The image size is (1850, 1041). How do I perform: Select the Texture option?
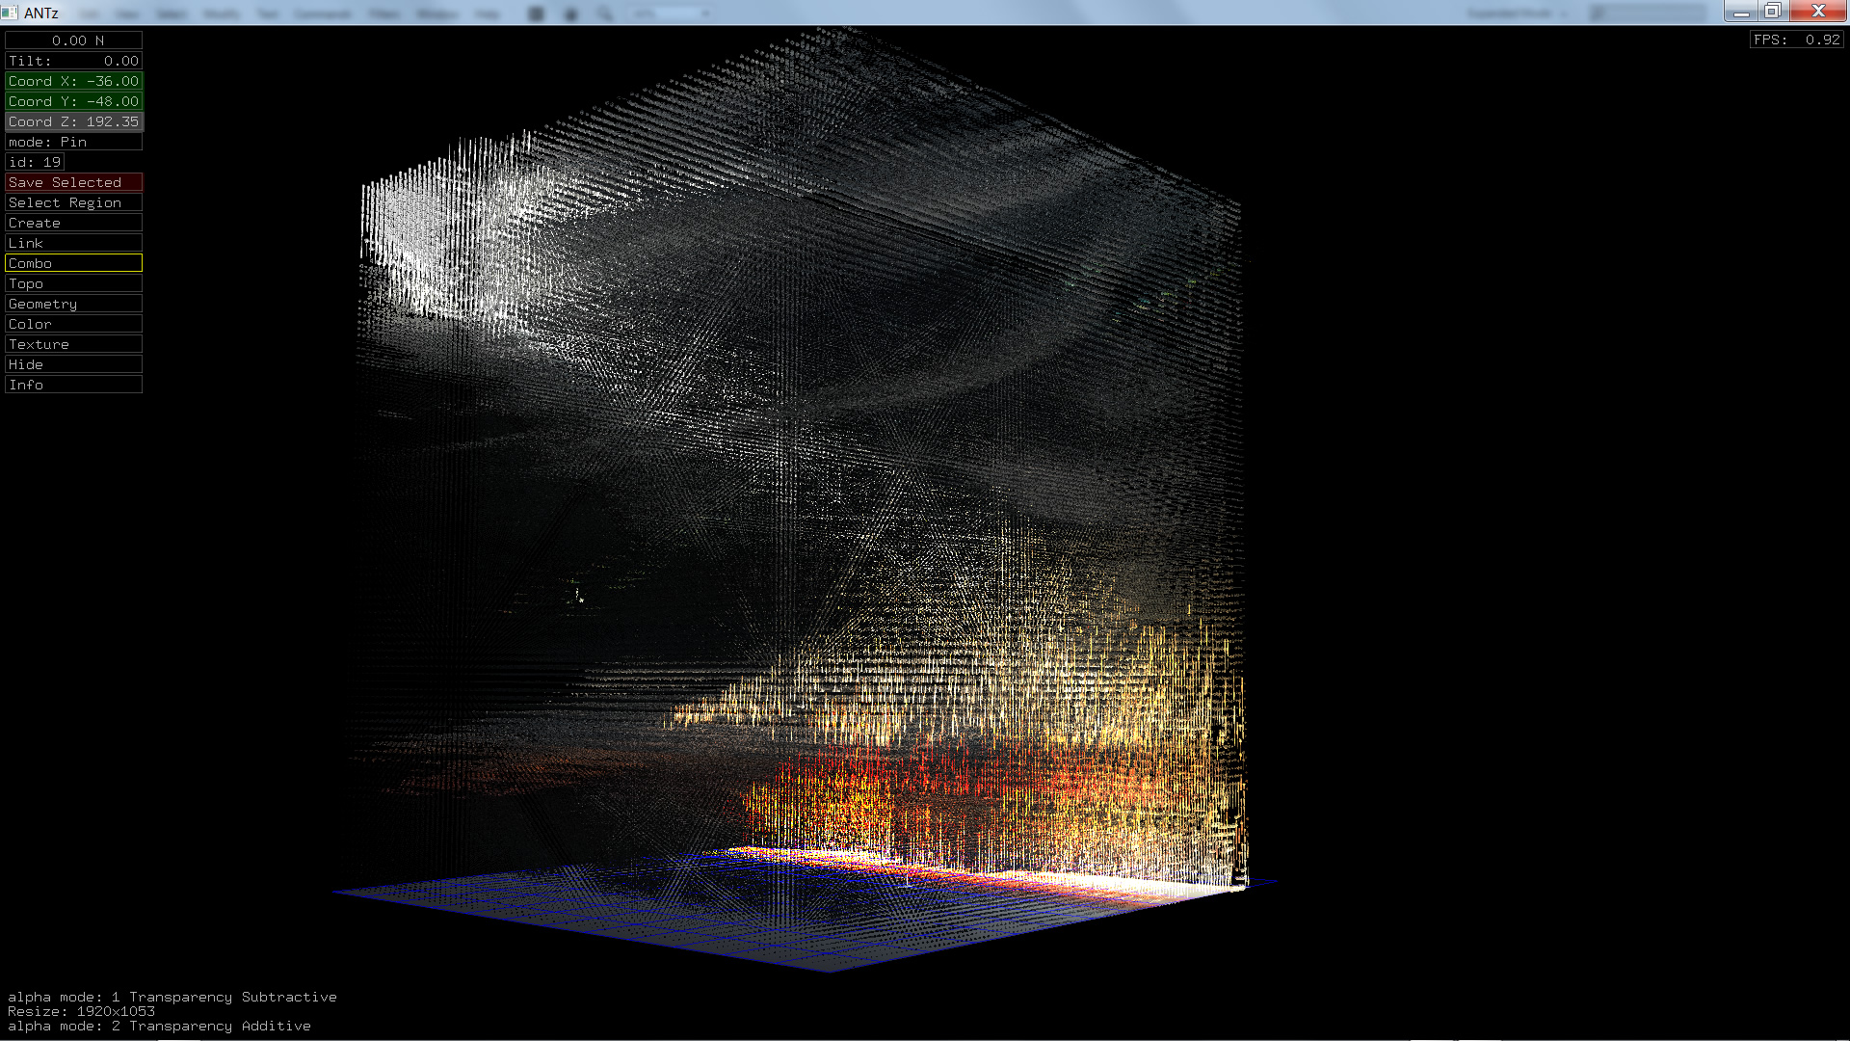pos(74,344)
